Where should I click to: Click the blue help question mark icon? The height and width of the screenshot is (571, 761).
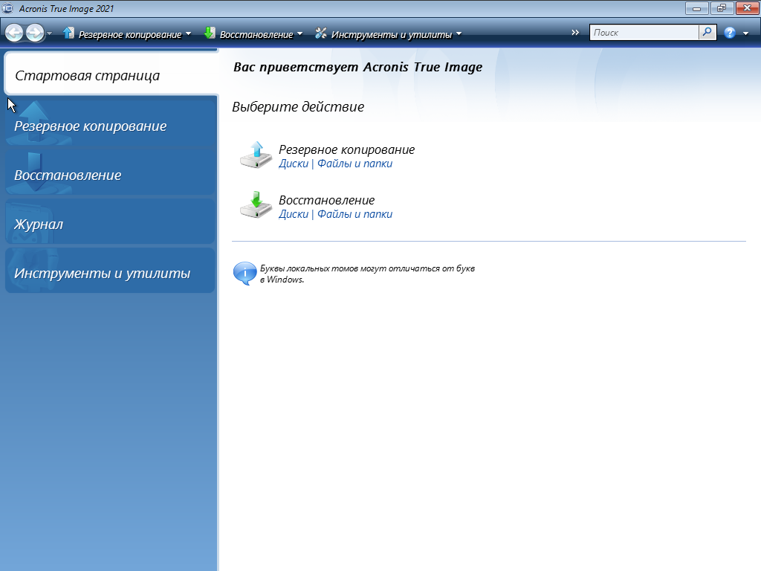[730, 33]
